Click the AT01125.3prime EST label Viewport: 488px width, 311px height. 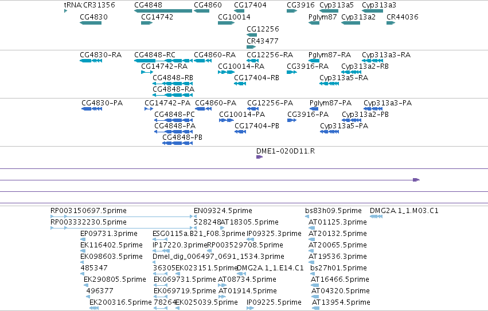pos(338,222)
